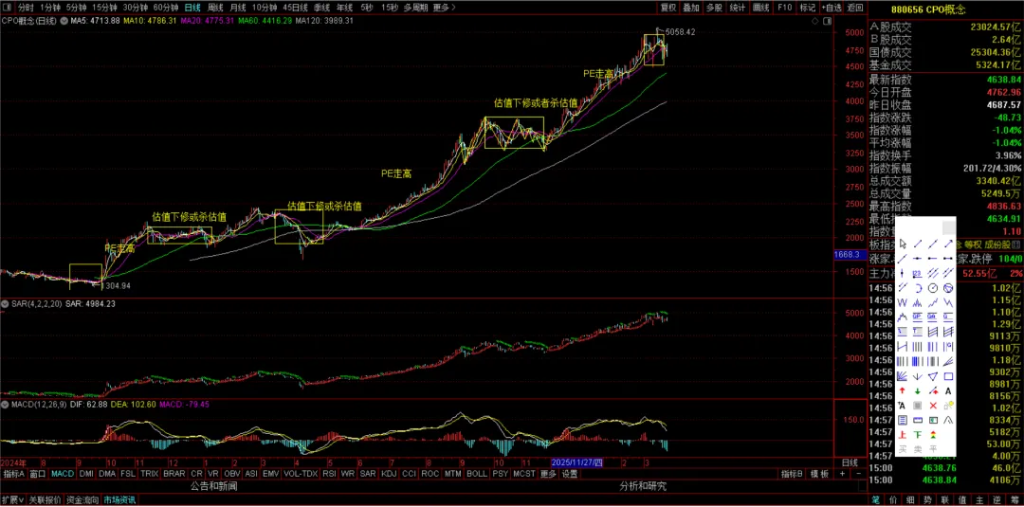Select the 月线 monthly period
Image resolution: width=1024 pixels, height=507 pixels.
tap(238, 8)
